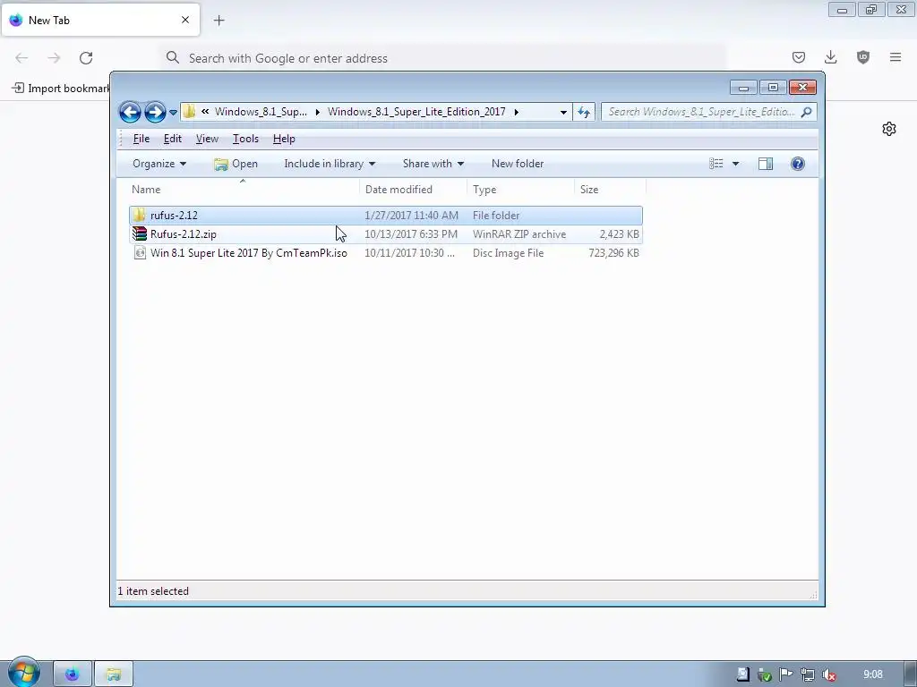
Task: Click rufus-2.12 folder icon
Action: (x=139, y=215)
